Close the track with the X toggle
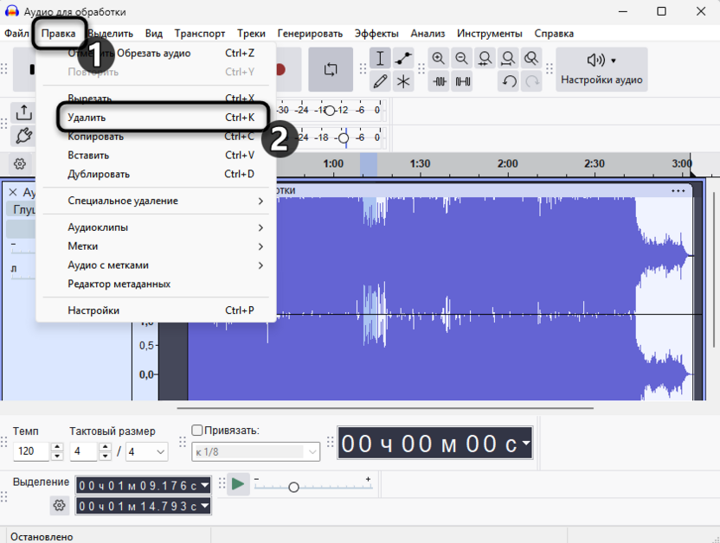 tap(13, 192)
